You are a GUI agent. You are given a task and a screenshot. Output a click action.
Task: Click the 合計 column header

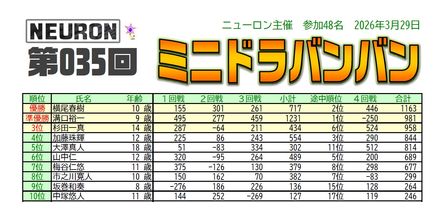(x=403, y=99)
